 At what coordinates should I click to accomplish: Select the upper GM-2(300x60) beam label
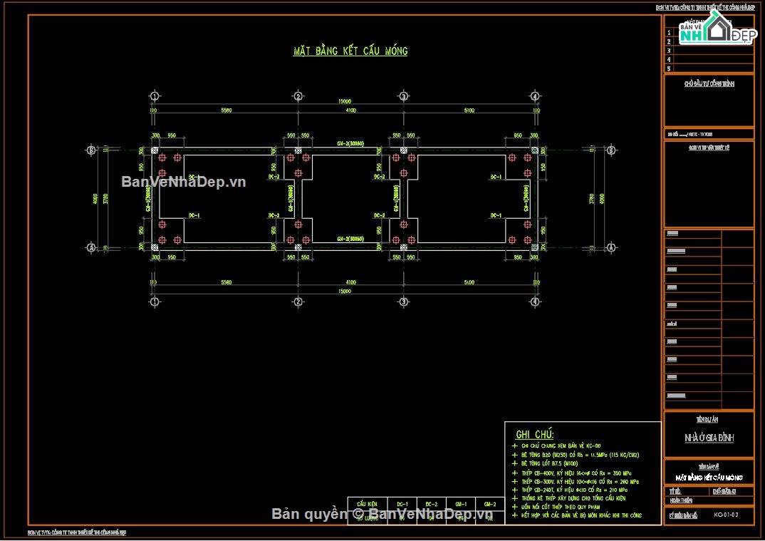coord(350,144)
